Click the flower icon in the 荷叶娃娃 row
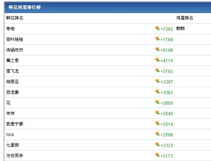 coord(157,39)
